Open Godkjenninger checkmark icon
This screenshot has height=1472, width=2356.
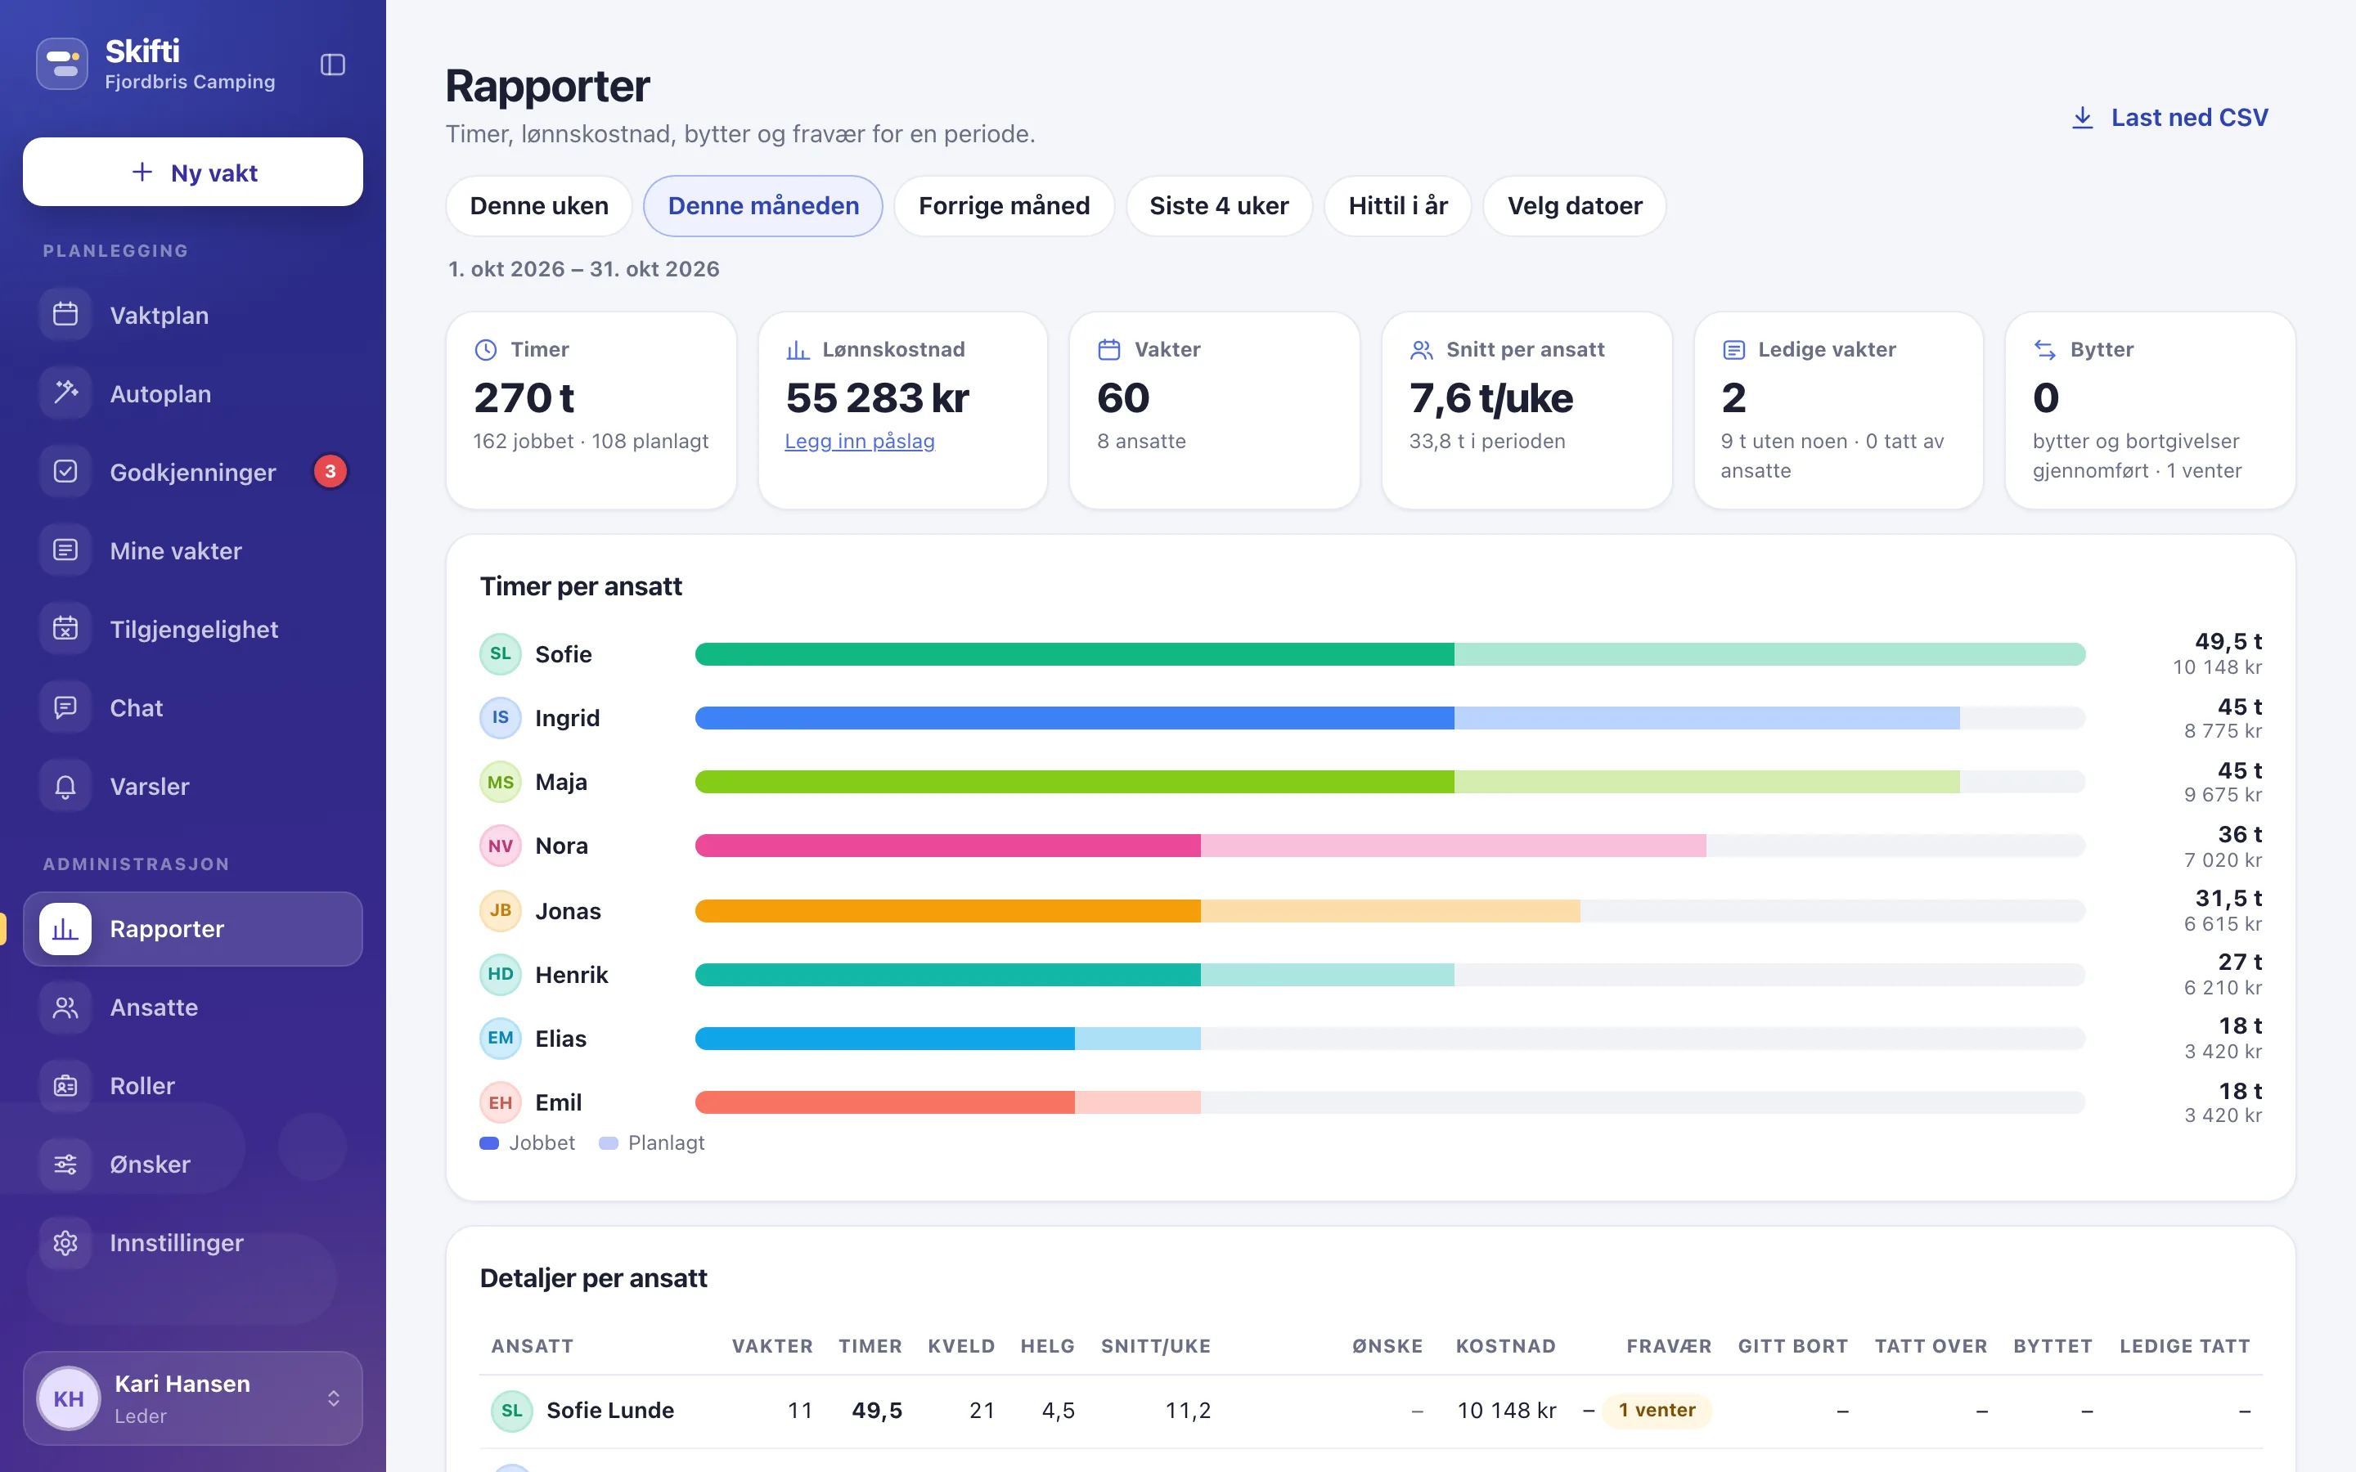65,471
